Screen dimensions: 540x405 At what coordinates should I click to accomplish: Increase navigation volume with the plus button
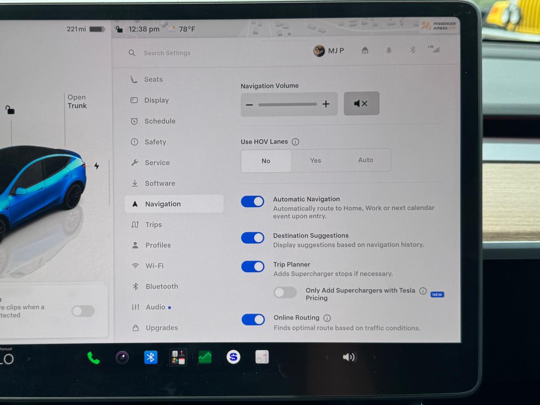click(x=326, y=104)
